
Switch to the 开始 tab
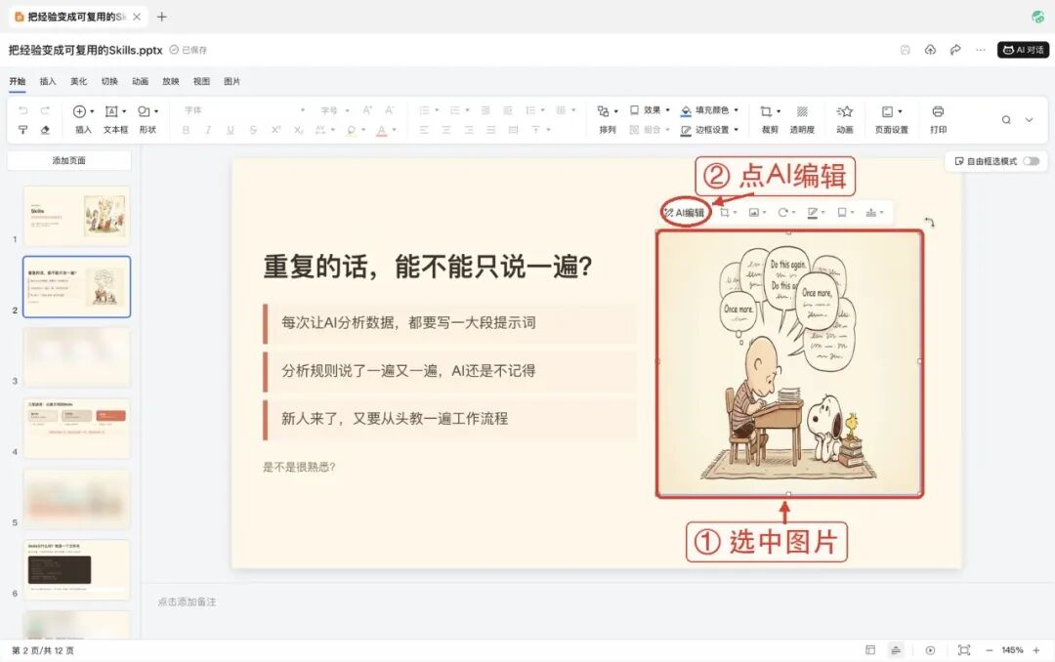(17, 81)
